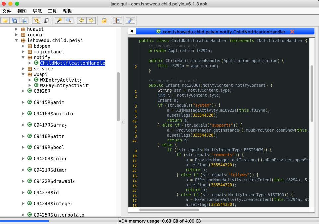Expand the WXEntryActivity class node

point(30,80)
